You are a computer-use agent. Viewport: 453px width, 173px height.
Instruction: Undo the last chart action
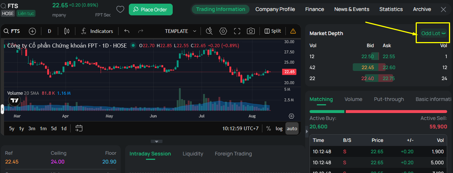(x=127, y=31)
